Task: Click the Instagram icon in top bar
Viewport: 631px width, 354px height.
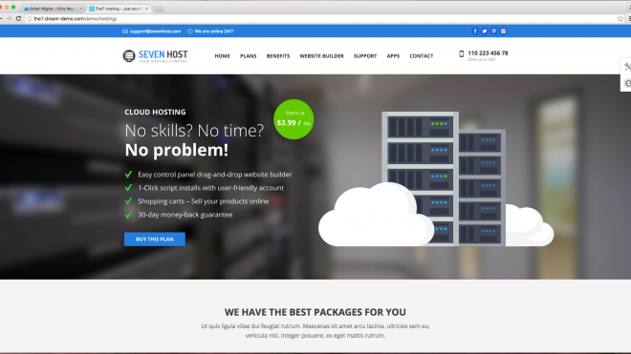Action: coord(503,31)
